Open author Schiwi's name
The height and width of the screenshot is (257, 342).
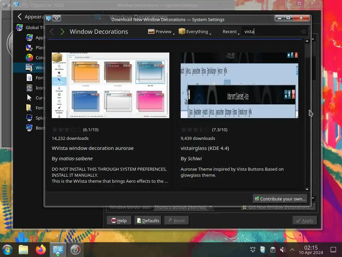(195, 159)
